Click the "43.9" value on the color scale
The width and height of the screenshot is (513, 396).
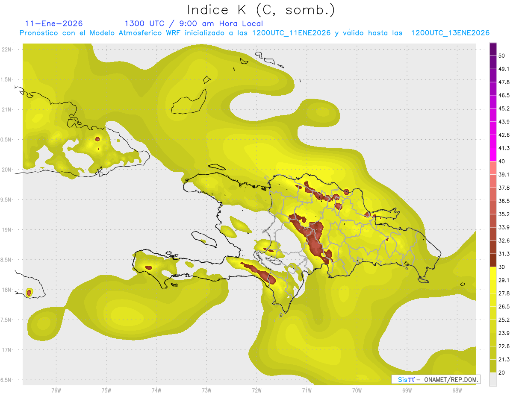(x=504, y=122)
